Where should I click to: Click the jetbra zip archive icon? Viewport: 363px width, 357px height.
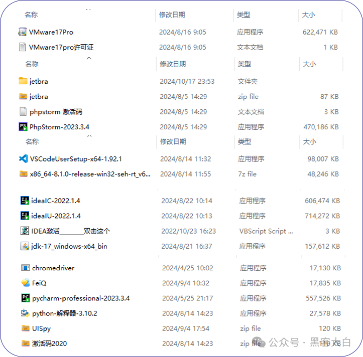[x=23, y=96]
